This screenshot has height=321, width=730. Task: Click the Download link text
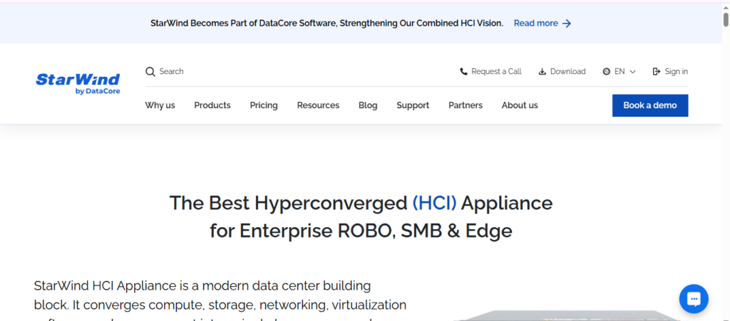(x=568, y=72)
